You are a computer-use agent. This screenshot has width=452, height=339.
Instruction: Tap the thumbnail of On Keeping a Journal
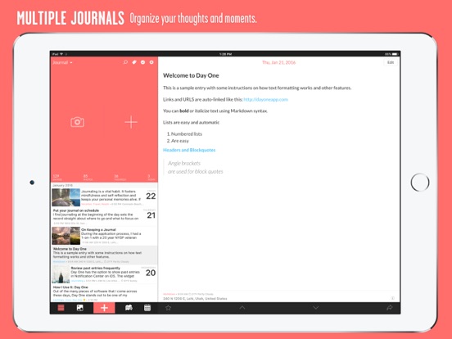(66, 236)
